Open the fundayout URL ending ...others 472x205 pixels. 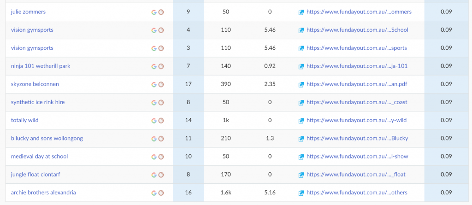357,193
